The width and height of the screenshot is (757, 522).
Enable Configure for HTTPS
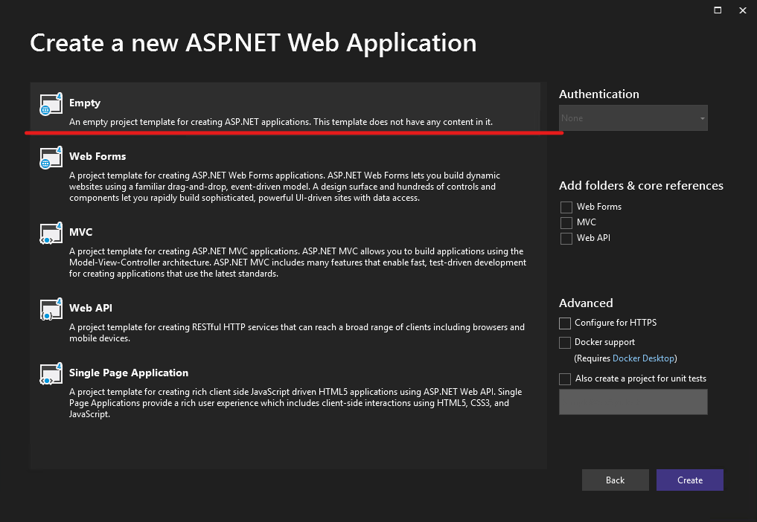[x=565, y=323]
